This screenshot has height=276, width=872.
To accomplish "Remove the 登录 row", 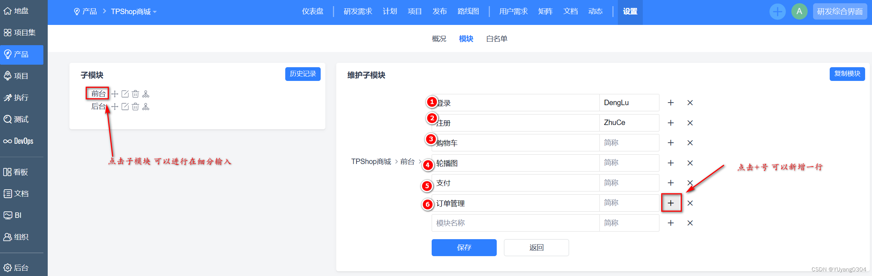I will pyautogui.click(x=690, y=103).
